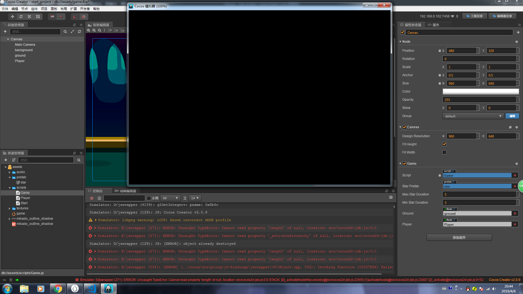Screen dimensions: 523x294
Task: Expand the textures folder in assets
Action: 10,209
